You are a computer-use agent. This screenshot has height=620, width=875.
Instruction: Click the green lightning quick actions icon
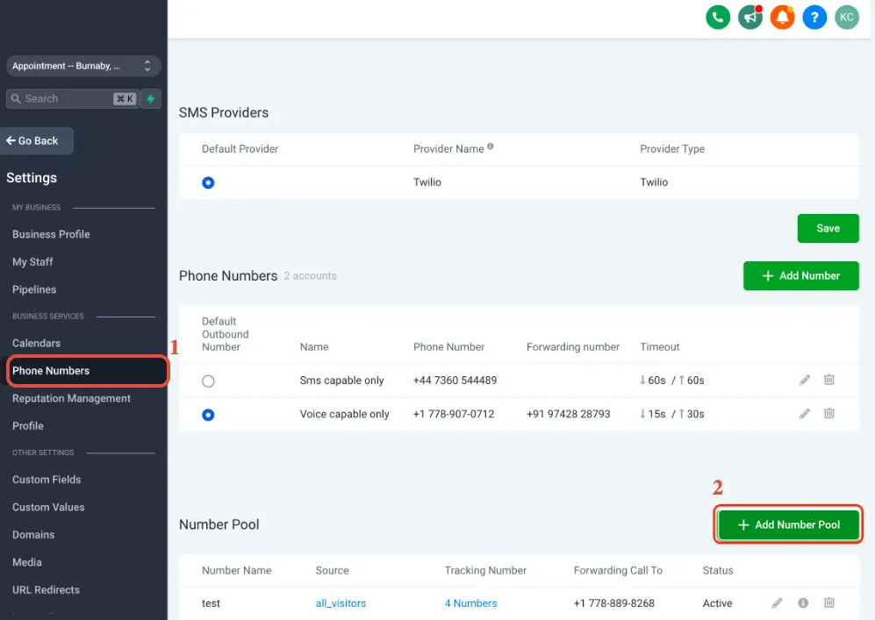click(151, 99)
